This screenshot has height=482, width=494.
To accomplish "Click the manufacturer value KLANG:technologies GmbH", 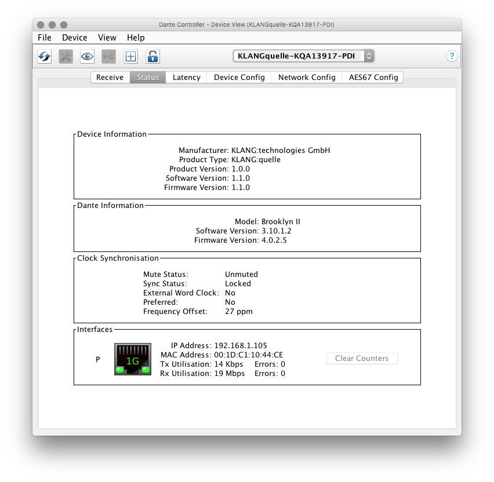I will (x=281, y=150).
